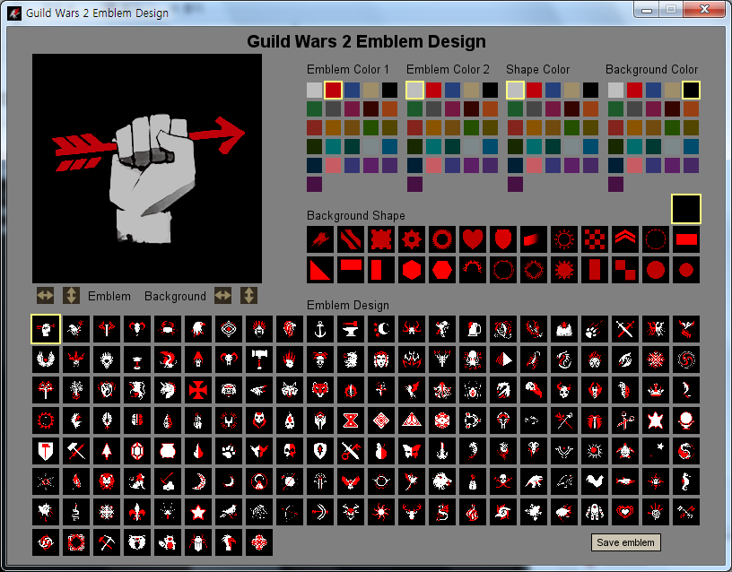Choose the scorpion emblem design
This screenshot has width=732, height=572.
tap(534, 360)
